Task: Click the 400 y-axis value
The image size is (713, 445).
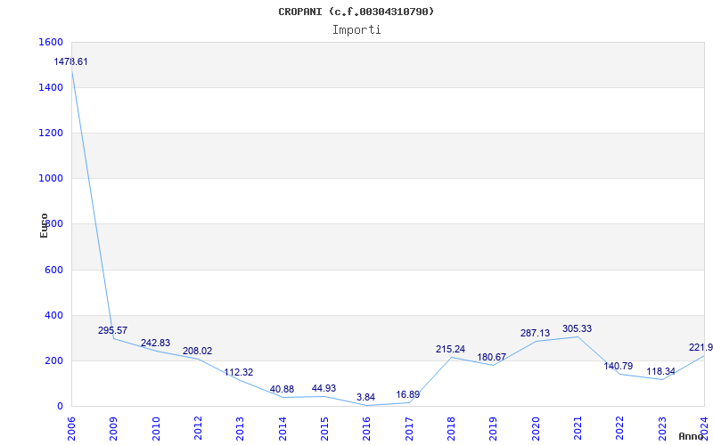Action: tap(53, 316)
